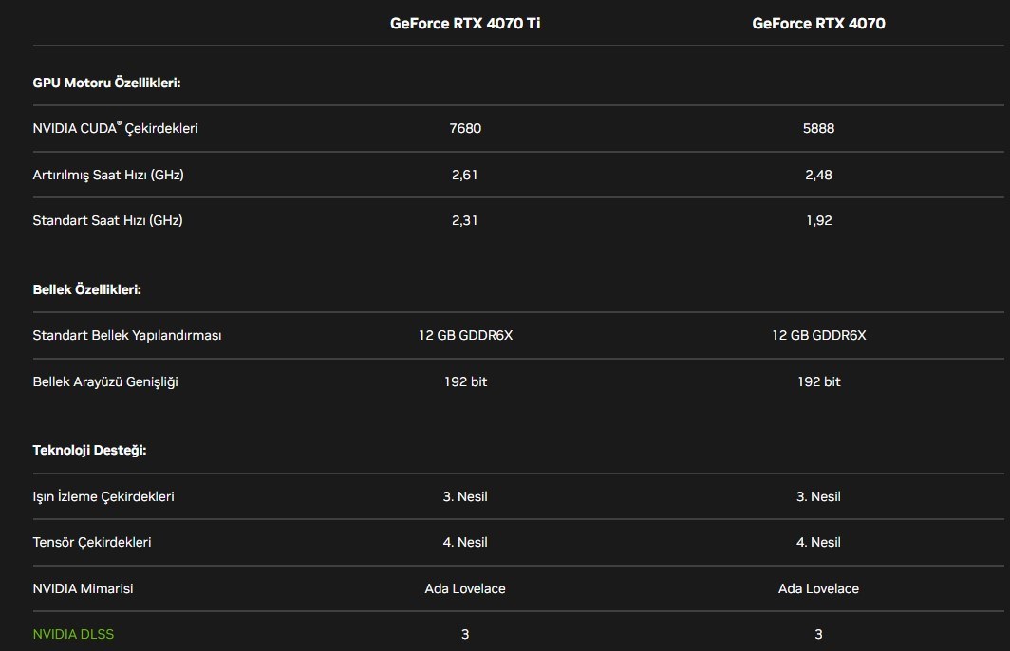Image resolution: width=1010 pixels, height=651 pixels.
Task: Click 3. Nesil under RTX 4070 Ti
Action: (465, 496)
